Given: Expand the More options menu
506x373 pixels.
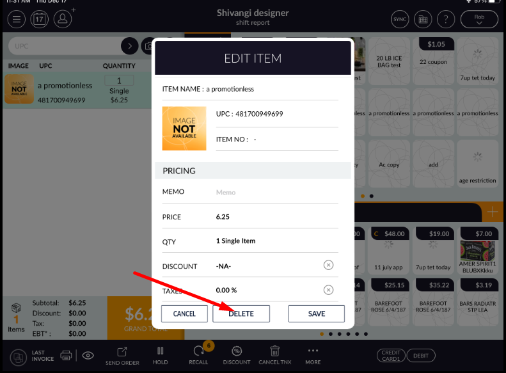Looking at the screenshot, I should 313,354.
